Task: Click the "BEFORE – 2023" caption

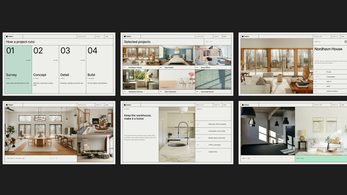Action: (x=246, y=158)
